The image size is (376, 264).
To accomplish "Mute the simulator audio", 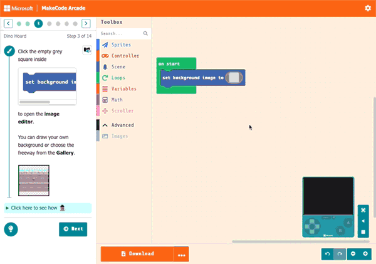I will coord(363,221).
